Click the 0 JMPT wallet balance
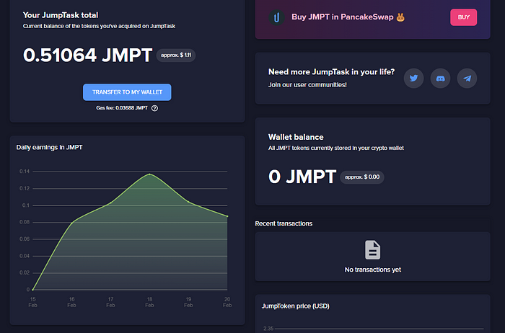 (302, 177)
